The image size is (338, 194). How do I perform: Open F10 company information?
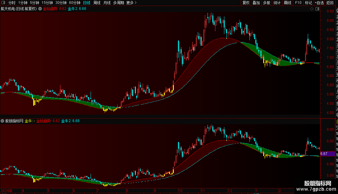[x=298, y=3]
